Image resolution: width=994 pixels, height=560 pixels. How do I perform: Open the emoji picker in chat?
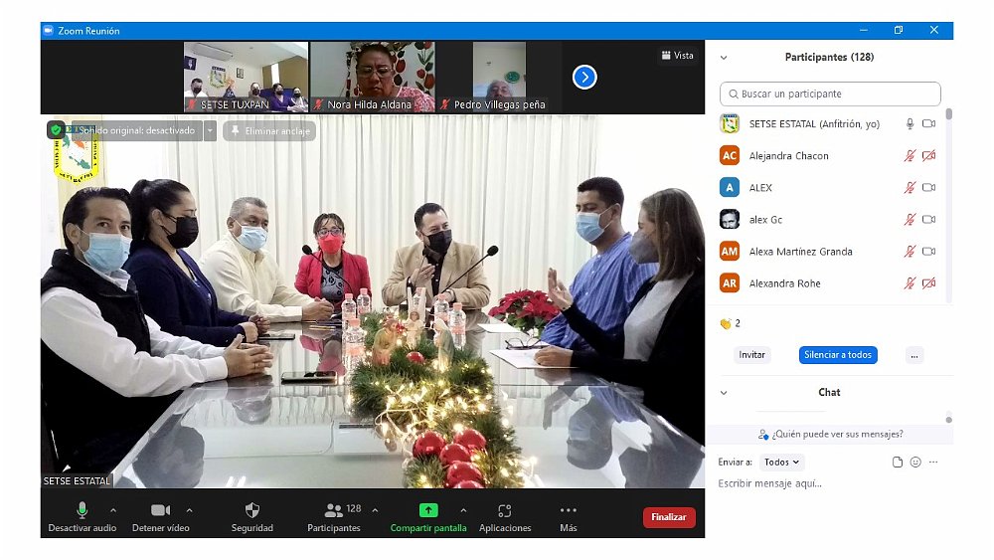[915, 463]
